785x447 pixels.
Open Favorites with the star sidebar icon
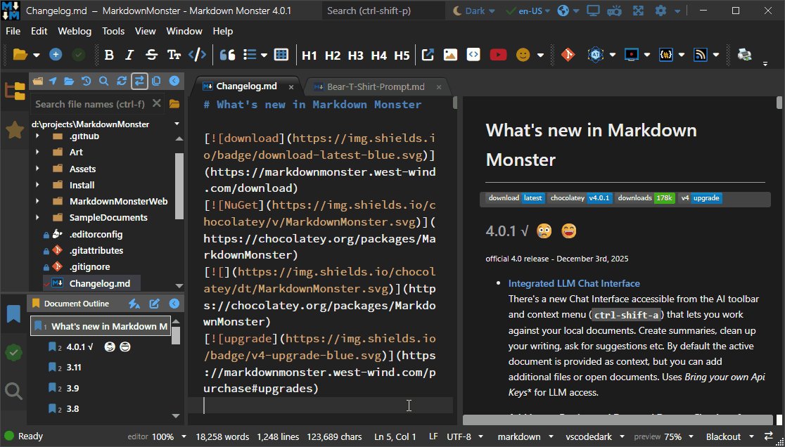[15, 130]
